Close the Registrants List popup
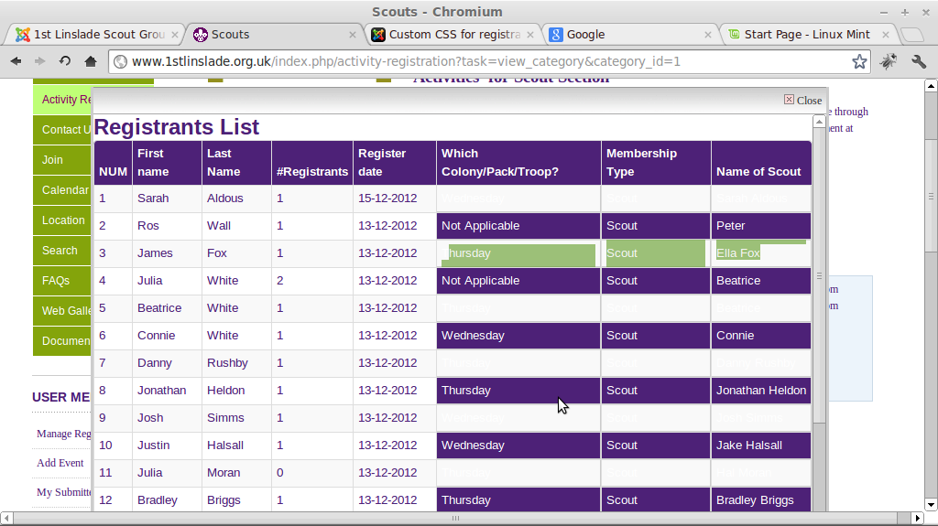The width and height of the screenshot is (938, 526). pyautogui.click(x=802, y=101)
